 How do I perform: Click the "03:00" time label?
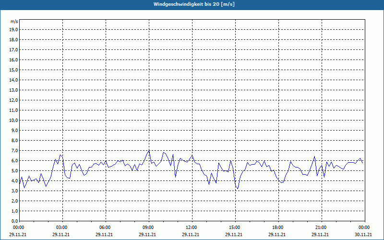62,228
